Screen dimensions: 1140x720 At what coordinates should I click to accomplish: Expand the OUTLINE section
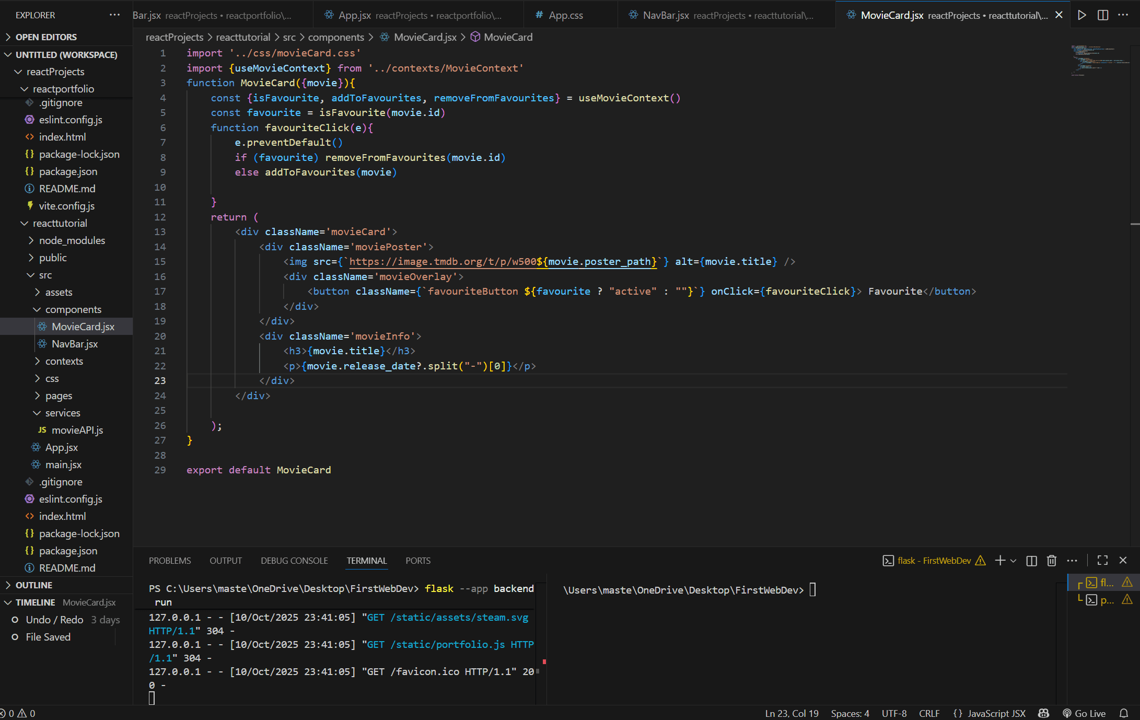(x=66, y=585)
